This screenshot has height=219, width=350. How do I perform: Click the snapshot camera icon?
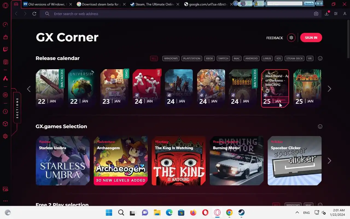click(316, 14)
